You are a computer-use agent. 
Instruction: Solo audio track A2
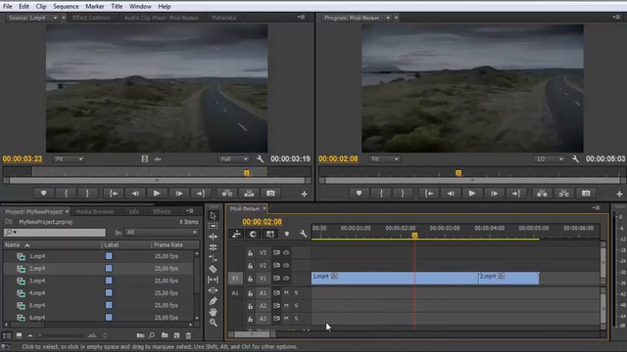coord(296,306)
